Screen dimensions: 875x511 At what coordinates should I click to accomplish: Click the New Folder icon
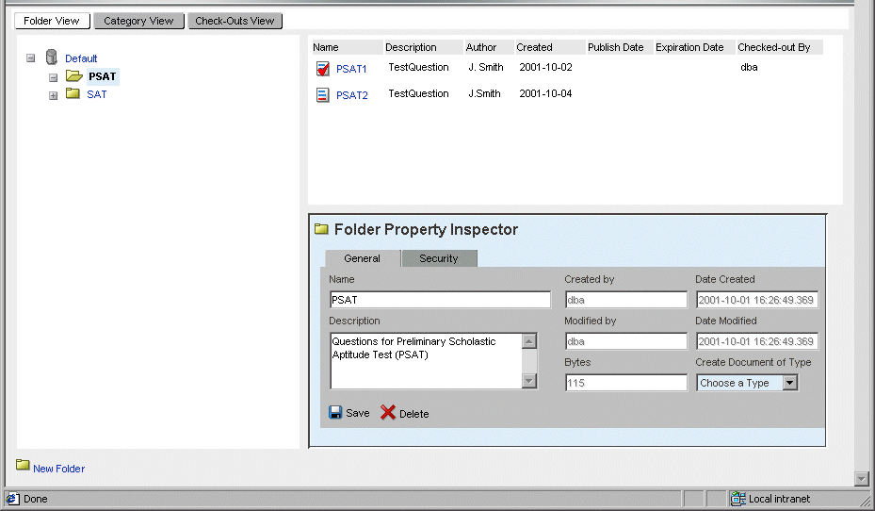pos(23,466)
